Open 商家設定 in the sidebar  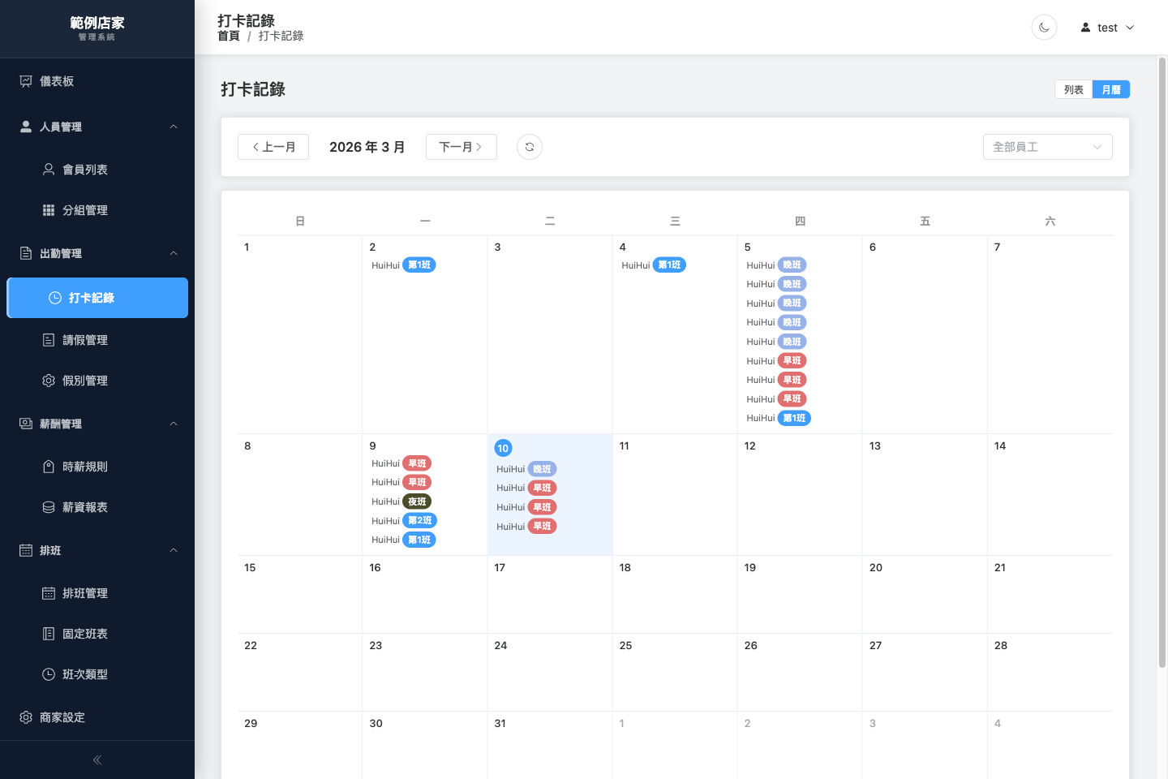(62, 717)
